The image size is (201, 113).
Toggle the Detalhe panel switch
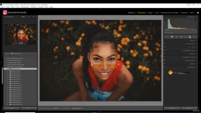165,53
